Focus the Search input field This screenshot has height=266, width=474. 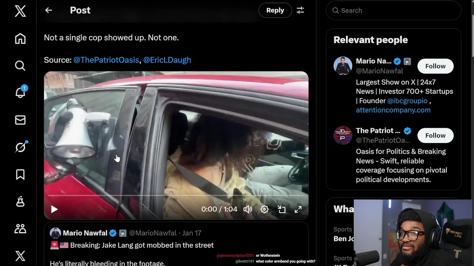(393, 10)
